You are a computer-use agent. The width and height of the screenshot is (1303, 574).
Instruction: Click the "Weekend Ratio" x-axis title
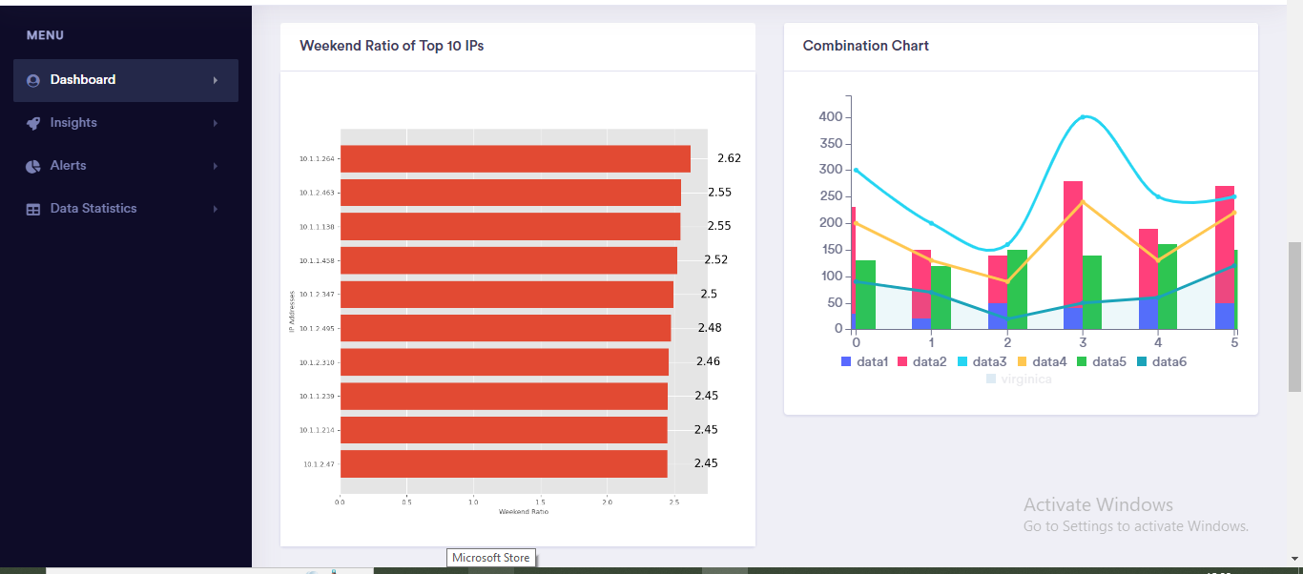point(524,512)
